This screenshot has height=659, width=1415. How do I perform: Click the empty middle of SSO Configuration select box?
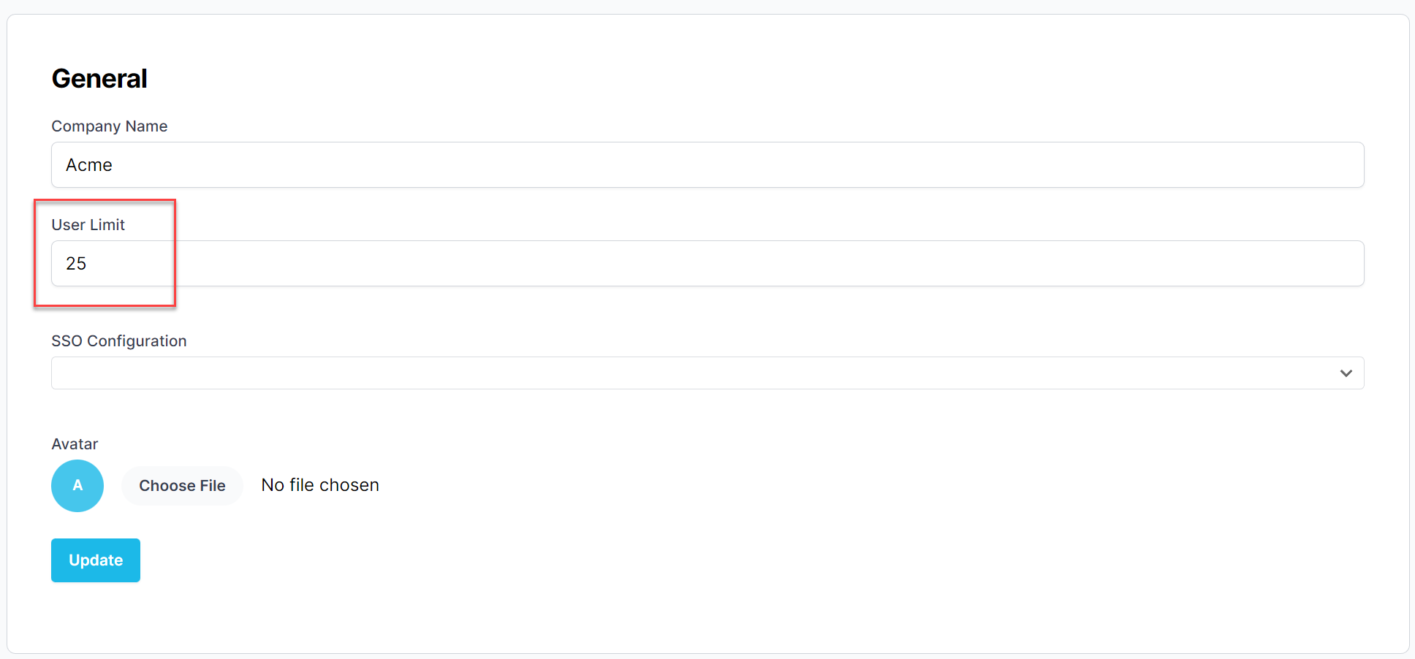click(x=707, y=373)
